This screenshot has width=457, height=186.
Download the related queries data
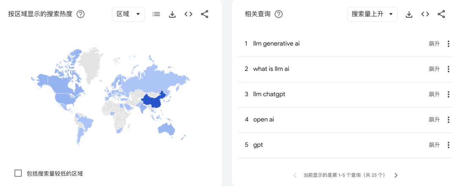click(409, 14)
